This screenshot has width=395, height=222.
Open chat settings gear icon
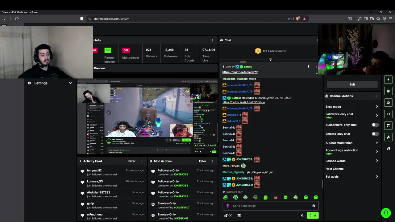click(302, 216)
